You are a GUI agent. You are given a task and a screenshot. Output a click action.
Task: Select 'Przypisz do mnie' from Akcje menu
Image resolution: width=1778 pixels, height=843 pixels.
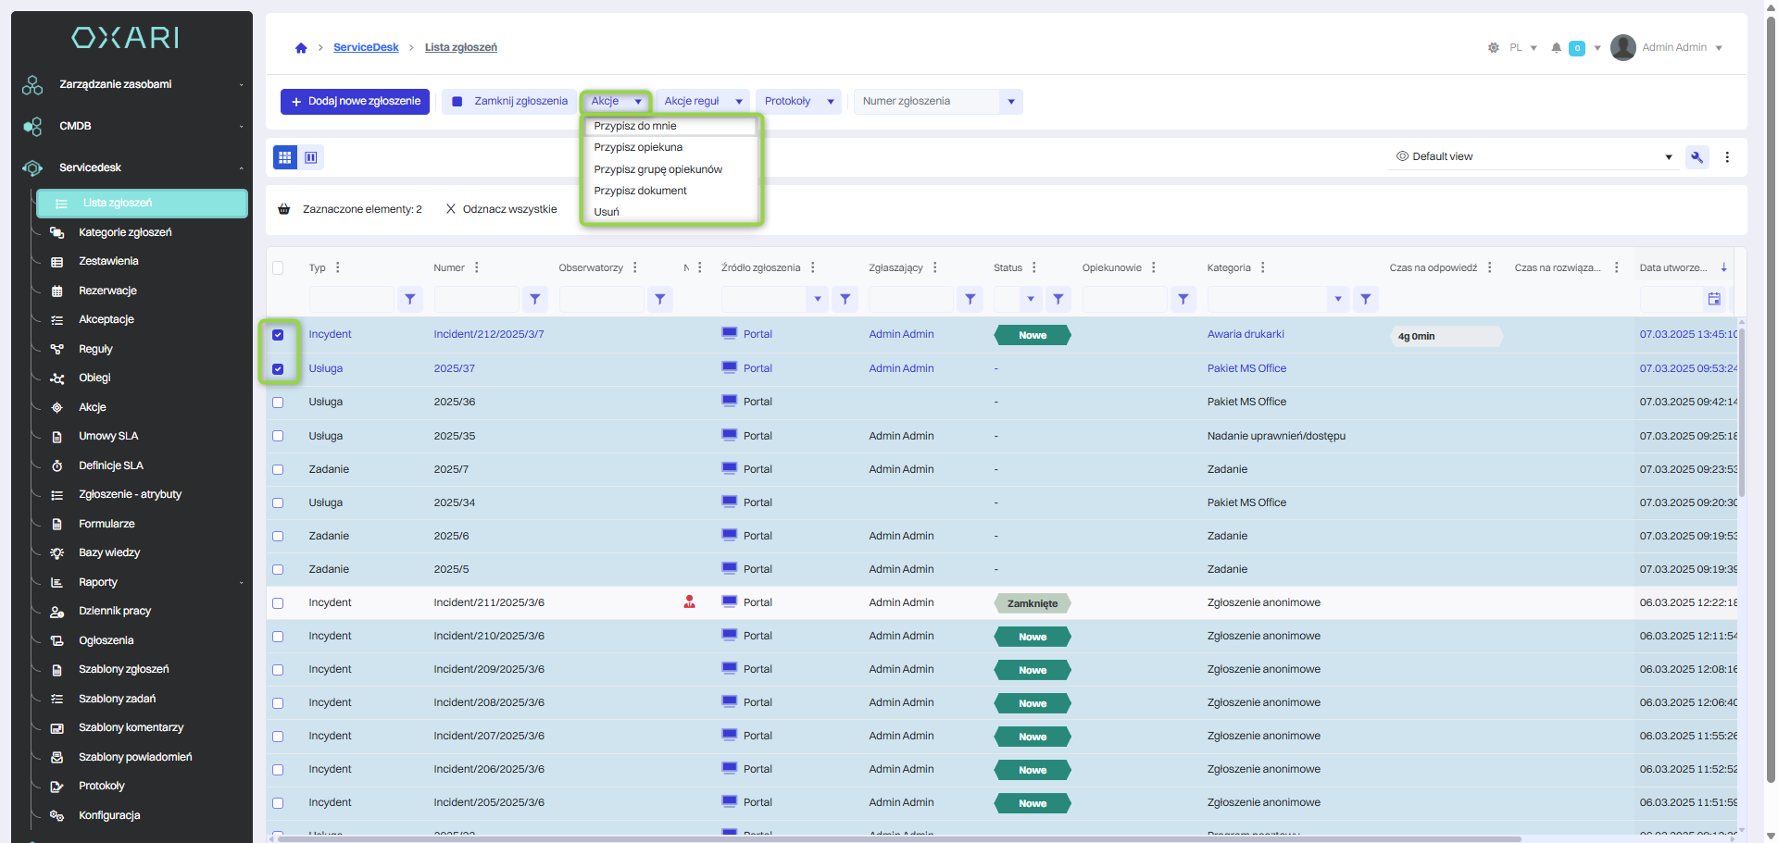point(635,126)
